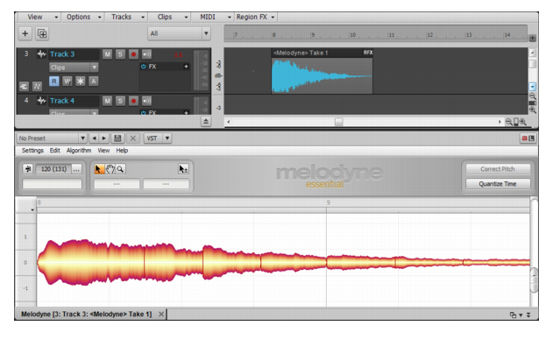Click the duplicate track icon
The height and width of the screenshot is (340, 553).
pyautogui.click(x=42, y=33)
